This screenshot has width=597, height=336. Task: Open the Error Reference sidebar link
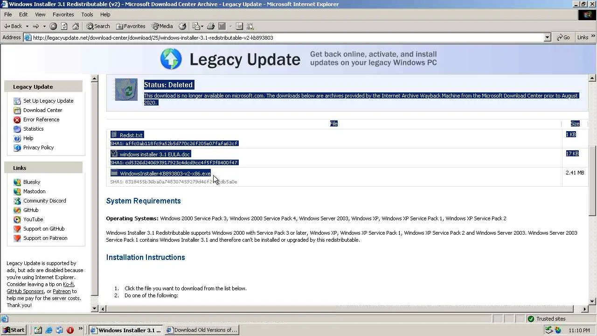41,119
